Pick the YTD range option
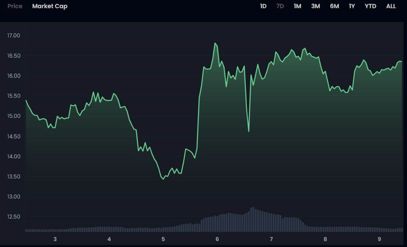Image resolution: width=407 pixels, height=247 pixels. (x=370, y=6)
